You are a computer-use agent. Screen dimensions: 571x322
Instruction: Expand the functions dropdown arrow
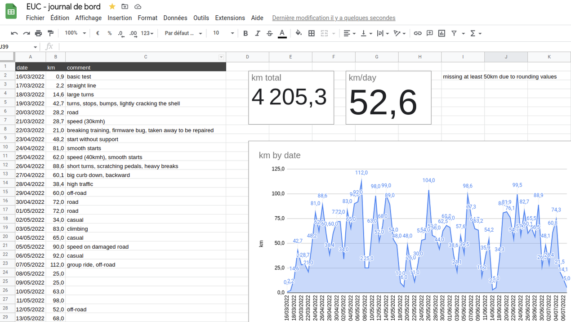[480, 34]
